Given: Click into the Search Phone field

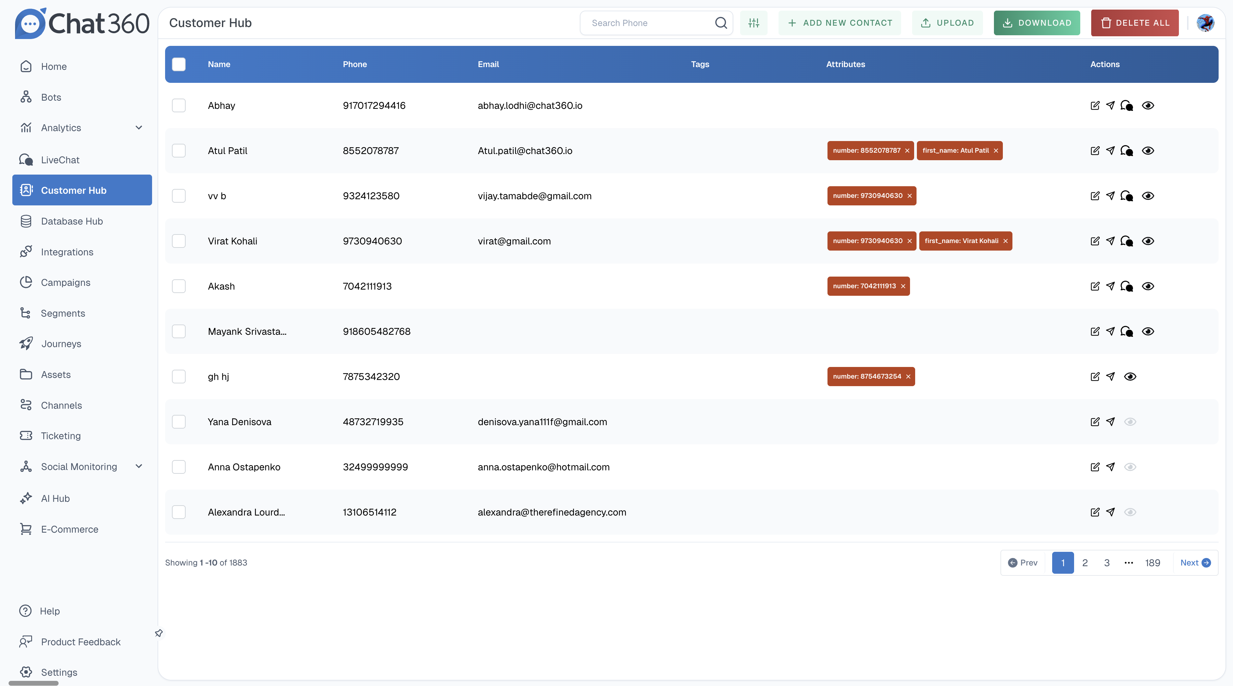Looking at the screenshot, I should (649, 23).
